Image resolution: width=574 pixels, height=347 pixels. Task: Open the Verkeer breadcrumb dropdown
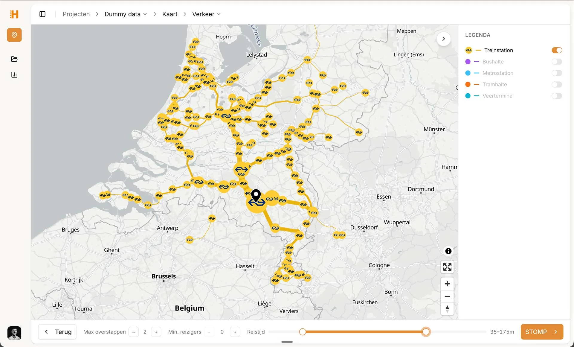(206, 14)
